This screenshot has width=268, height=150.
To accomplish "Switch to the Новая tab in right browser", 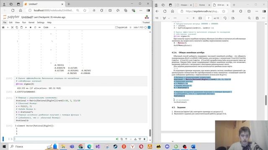I will 184,5.
